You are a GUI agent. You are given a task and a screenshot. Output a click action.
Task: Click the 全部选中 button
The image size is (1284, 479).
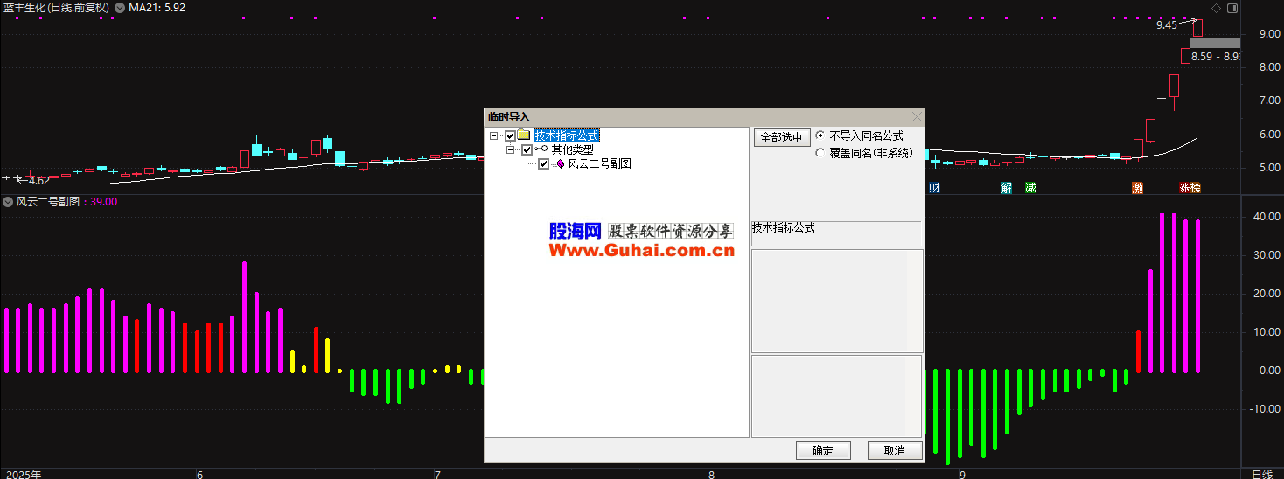[x=780, y=137]
